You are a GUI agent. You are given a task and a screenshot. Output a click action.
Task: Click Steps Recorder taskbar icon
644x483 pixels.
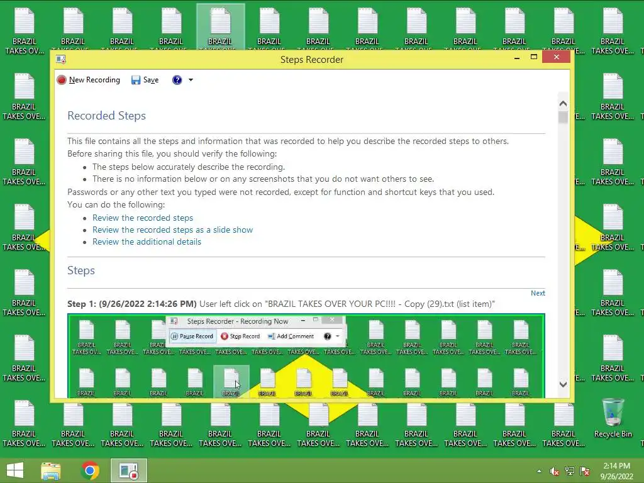(128, 470)
